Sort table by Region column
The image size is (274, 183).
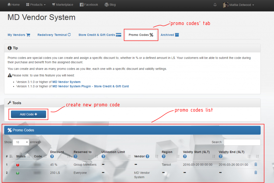(x=178, y=156)
